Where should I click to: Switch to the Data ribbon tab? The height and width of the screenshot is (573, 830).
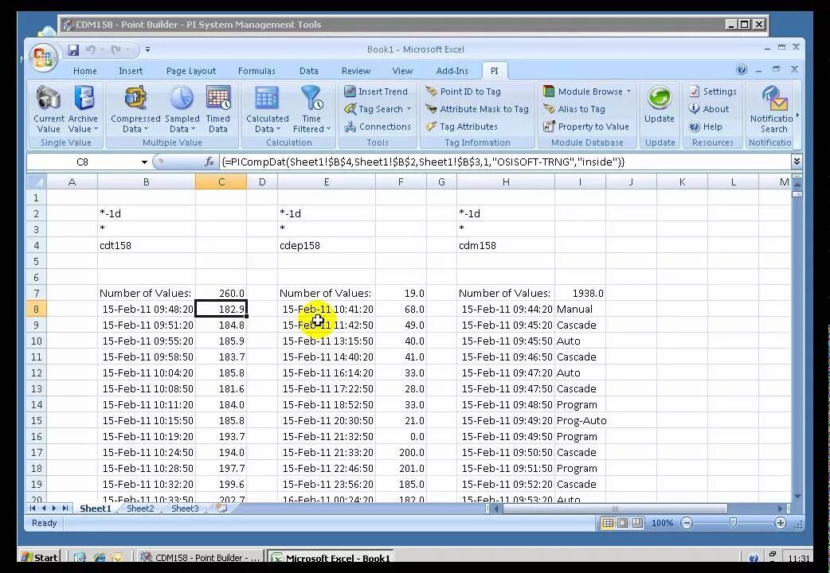click(308, 71)
